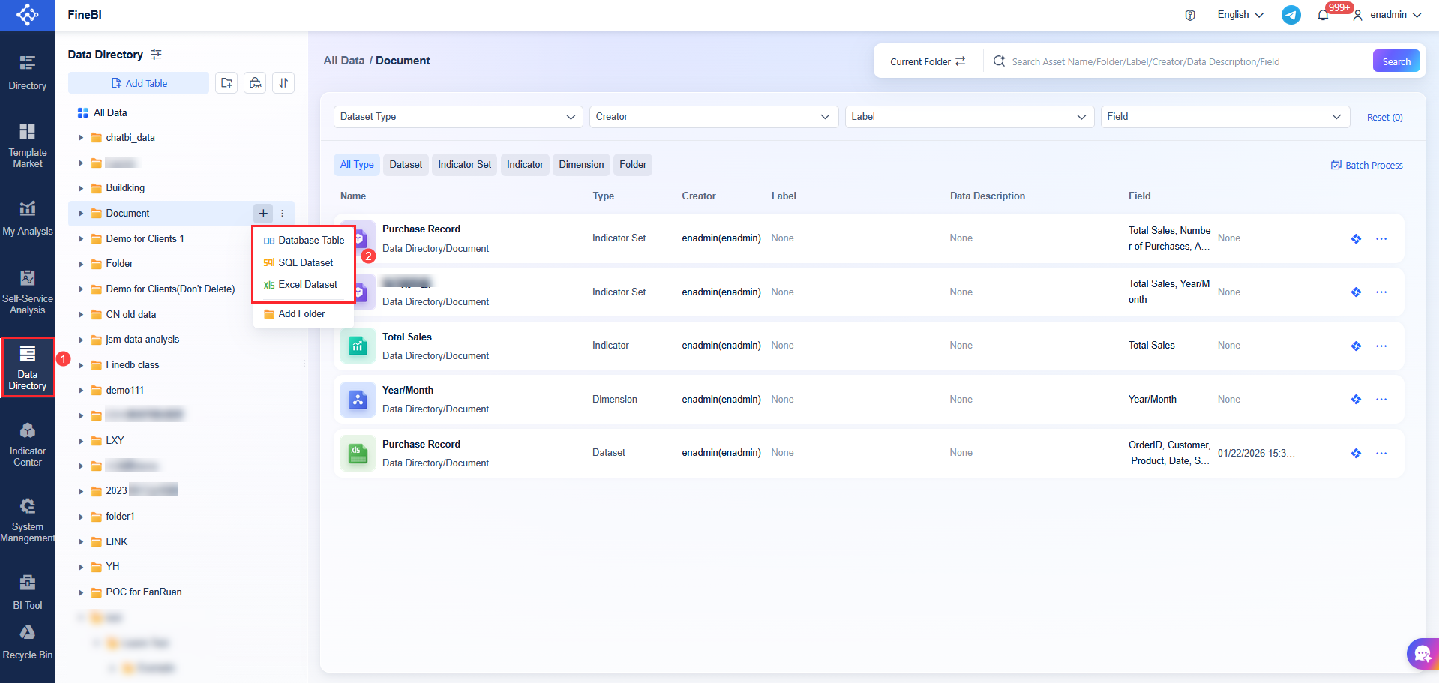Open the Label filter dropdown

pos(970,117)
